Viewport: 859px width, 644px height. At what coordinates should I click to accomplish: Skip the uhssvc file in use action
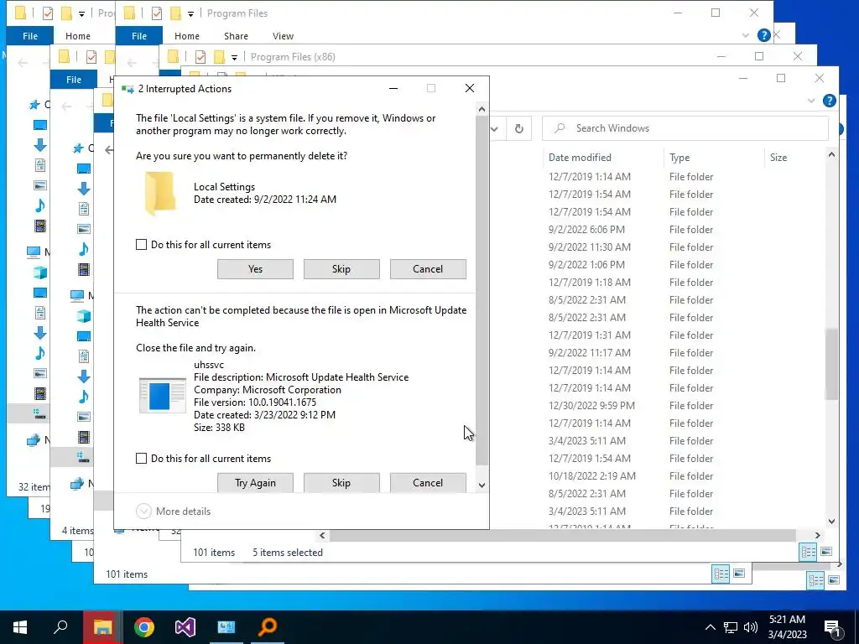tap(341, 482)
